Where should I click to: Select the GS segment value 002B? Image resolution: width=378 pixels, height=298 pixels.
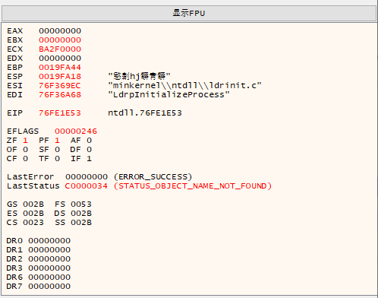[x=33, y=204]
